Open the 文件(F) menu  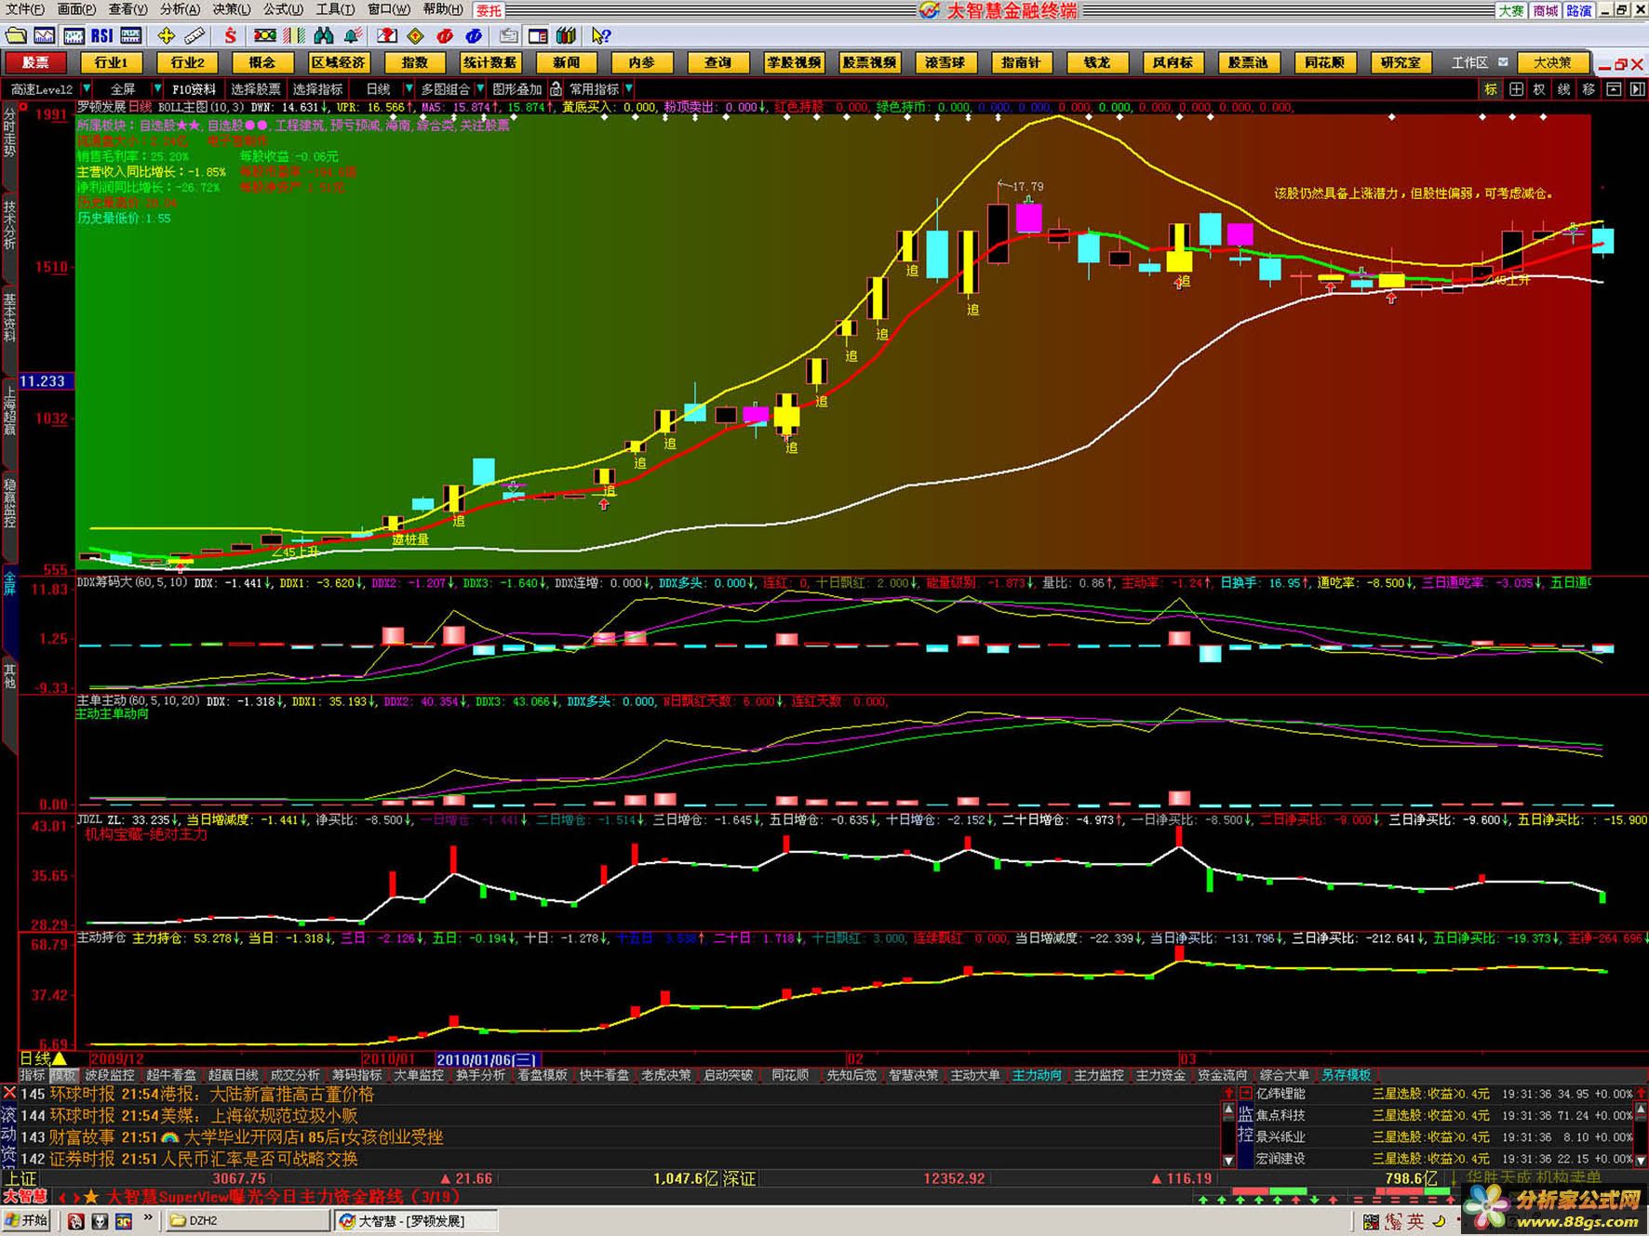25,9
